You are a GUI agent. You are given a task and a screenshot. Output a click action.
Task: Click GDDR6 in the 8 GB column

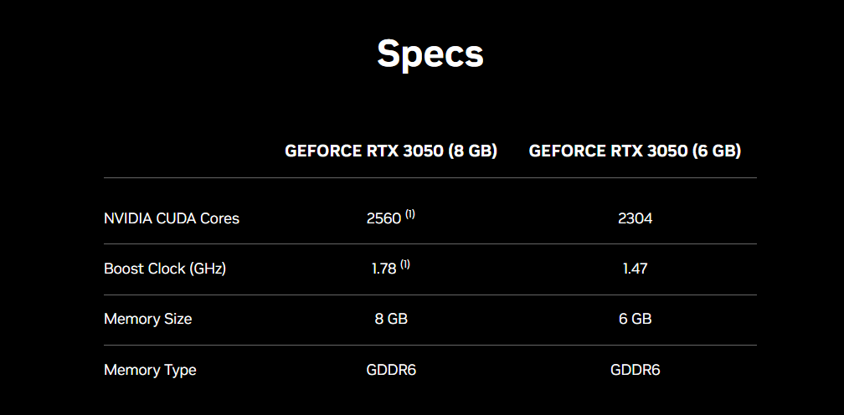click(x=391, y=369)
